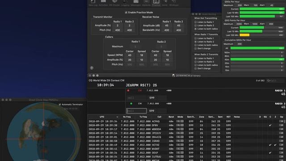Viewport: 286px width, 161px height.
Task: Select Don't change when Radio 2 transmits
Action: [196, 68]
